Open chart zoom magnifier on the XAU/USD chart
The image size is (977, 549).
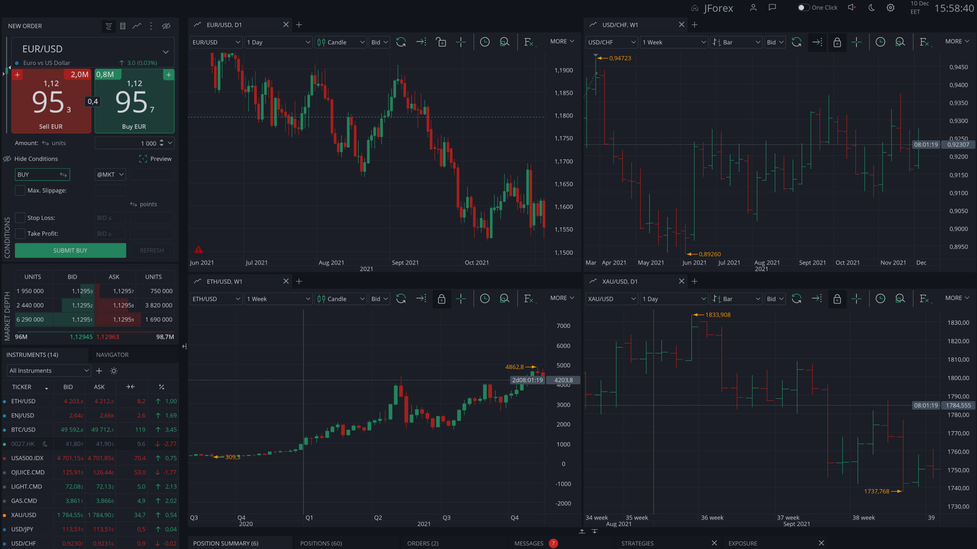[x=901, y=299]
